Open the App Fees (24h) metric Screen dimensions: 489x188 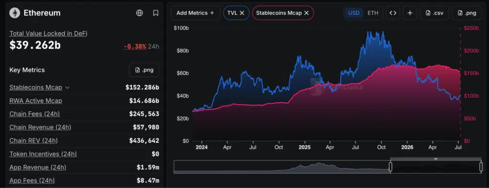click(32, 180)
